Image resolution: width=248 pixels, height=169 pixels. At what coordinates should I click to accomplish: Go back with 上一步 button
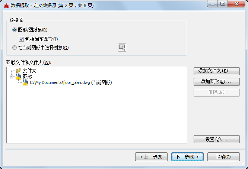click(151, 157)
